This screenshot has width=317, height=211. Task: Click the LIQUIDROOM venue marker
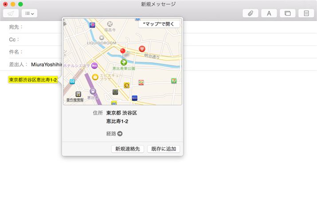click(x=102, y=38)
